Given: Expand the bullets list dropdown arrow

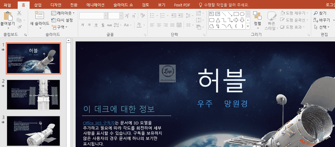Looking at the screenshot, I should pyautogui.click(x=157, y=16).
